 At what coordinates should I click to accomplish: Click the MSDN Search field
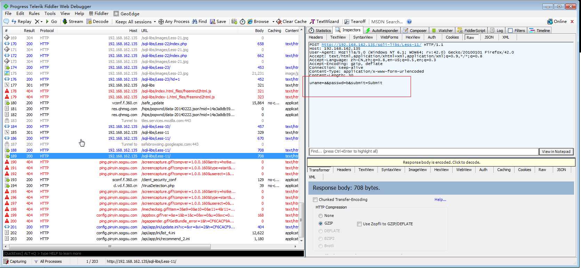click(x=387, y=22)
